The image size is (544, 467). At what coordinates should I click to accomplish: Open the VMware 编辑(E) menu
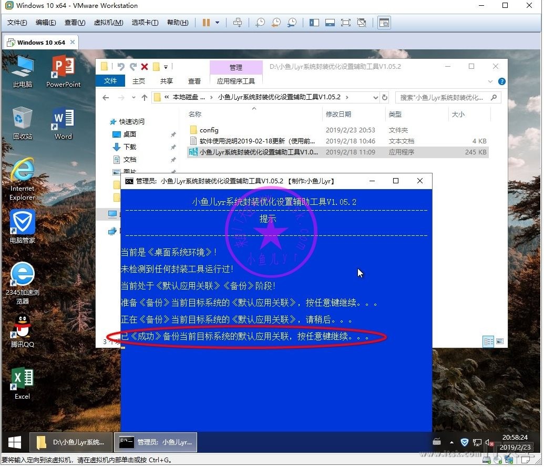tap(46, 23)
